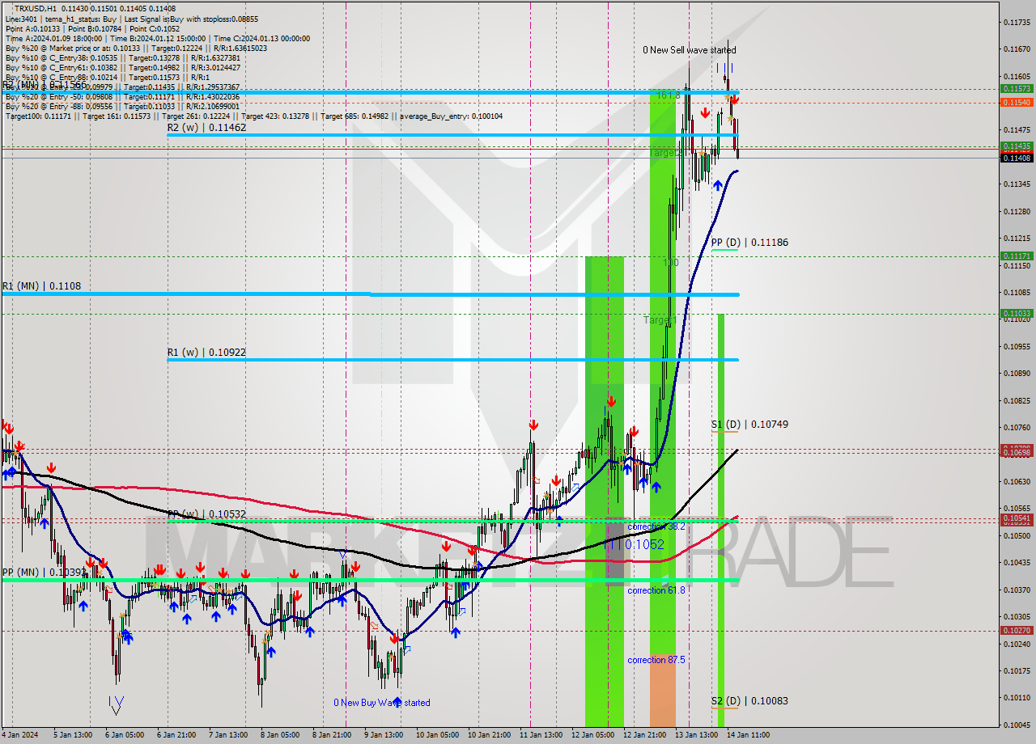This screenshot has width=1036, height=744.
Task: Click the 'correction 61.8' label
Action: coord(656,590)
